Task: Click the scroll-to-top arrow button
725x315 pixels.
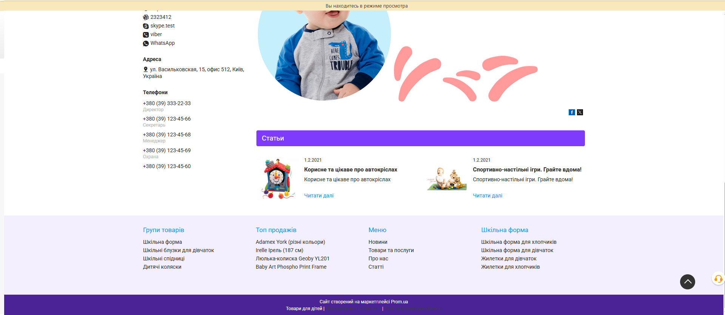Action: (687, 282)
